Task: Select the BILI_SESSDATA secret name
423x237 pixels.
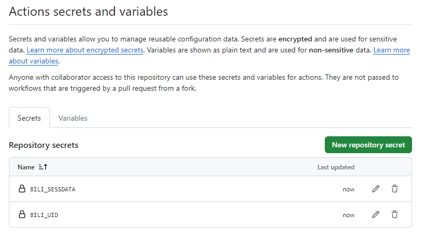Action: (52, 189)
